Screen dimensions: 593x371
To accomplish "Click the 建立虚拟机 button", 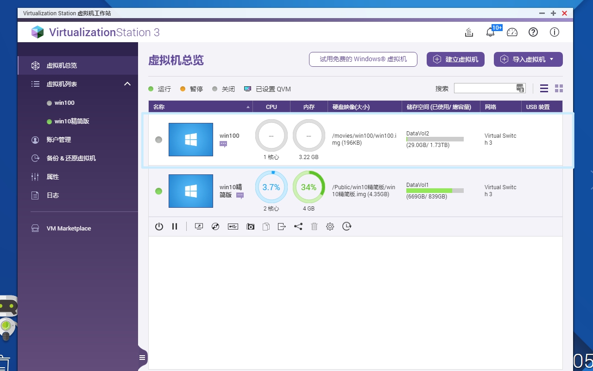I will [x=455, y=59].
